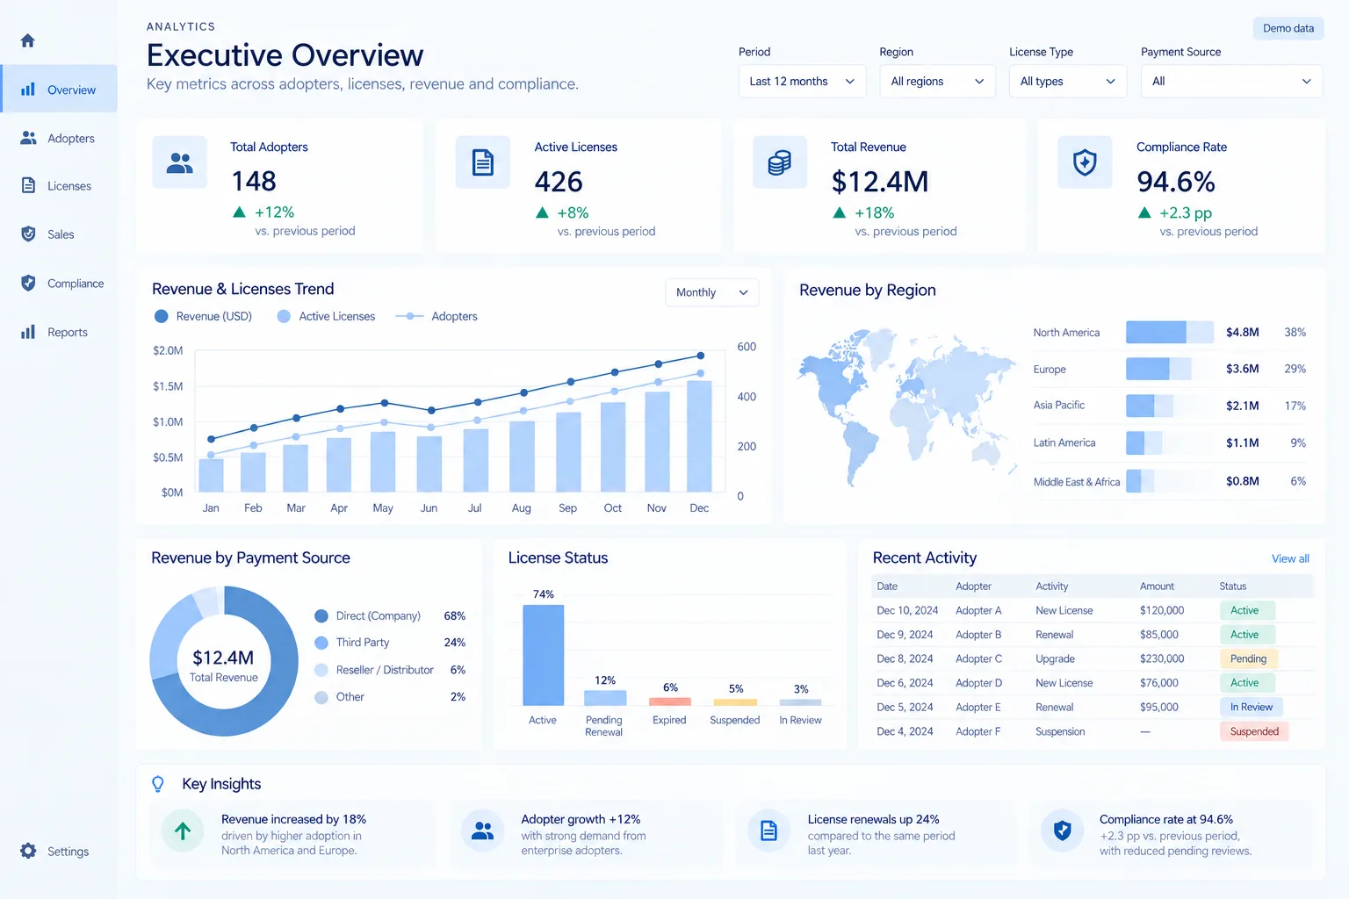The width and height of the screenshot is (1349, 899).
Task: Click the Suspended status badge for Adopter F
Action: tap(1254, 731)
